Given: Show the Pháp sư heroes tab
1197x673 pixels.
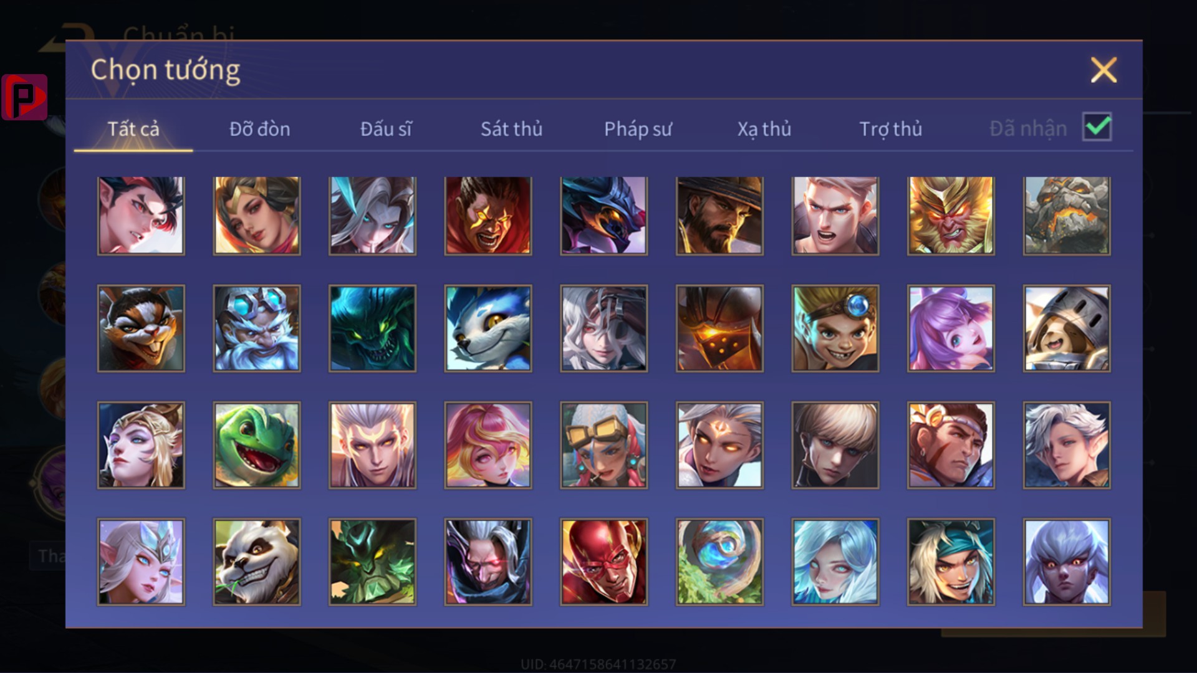Looking at the screenshot, I should click(638, 129).
